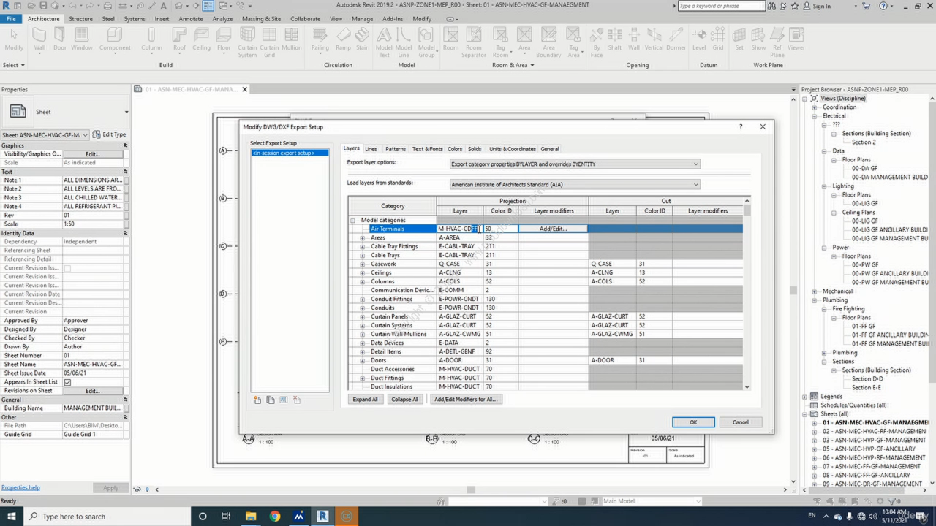Collapse the Model categories tree node

point(352,221)
